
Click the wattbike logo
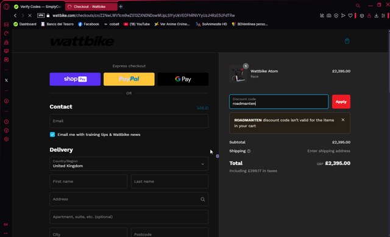[x=82, y=41]
